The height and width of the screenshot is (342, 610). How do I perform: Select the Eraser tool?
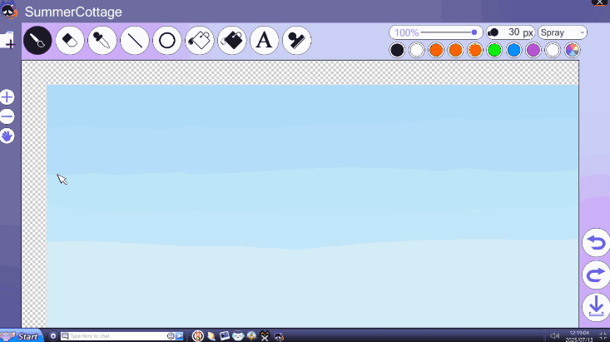[x=70, y=40]
